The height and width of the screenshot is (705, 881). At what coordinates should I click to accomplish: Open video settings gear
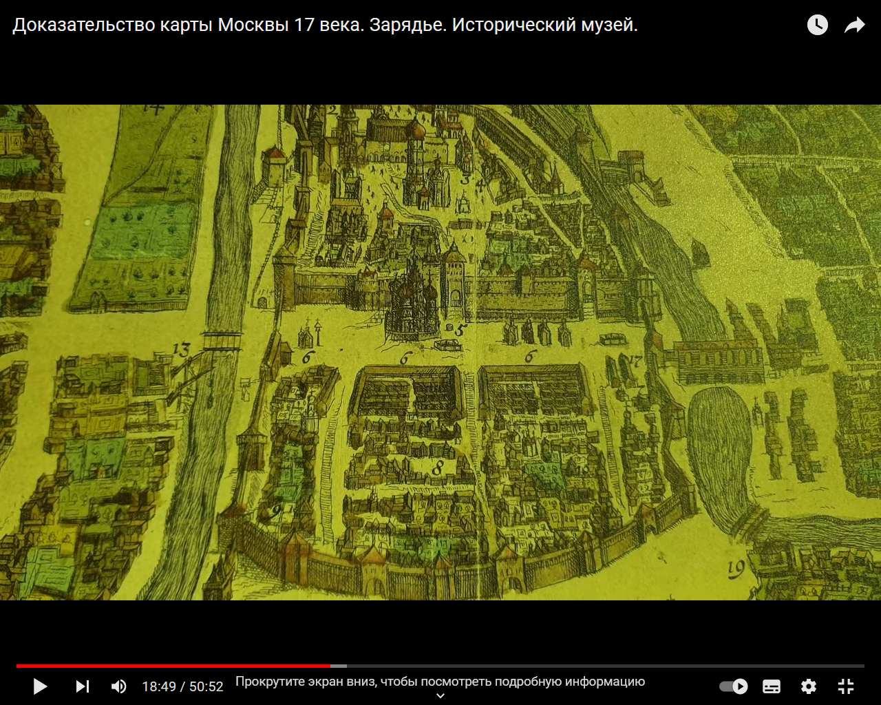pos(809,686)
